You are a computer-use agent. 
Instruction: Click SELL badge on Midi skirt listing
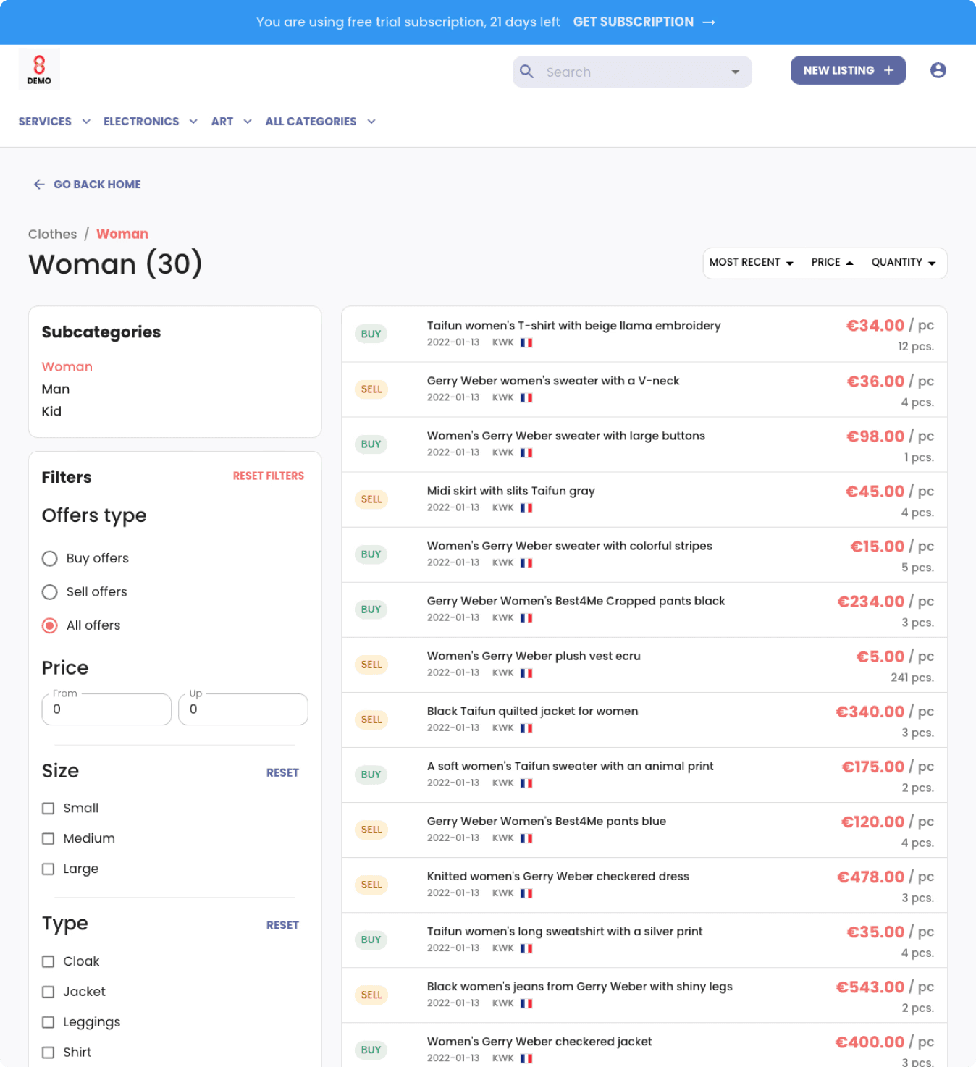[371, 499]
